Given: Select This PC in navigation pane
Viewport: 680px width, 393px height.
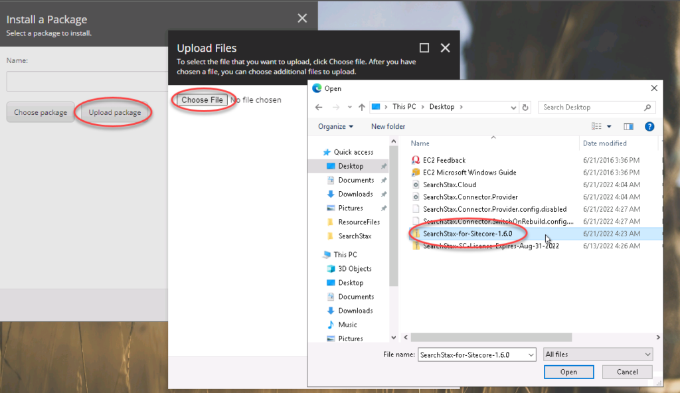Looking at the screenshot, I should [x=340, y=255].
